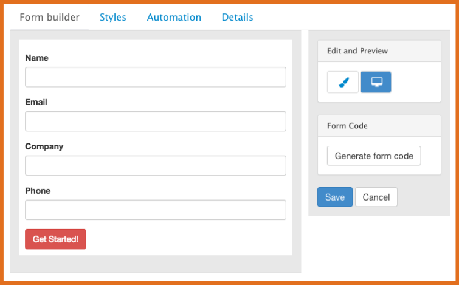459x285 pixels.
Task: Switch to the Styles tab
Action: tap(112, 17)
